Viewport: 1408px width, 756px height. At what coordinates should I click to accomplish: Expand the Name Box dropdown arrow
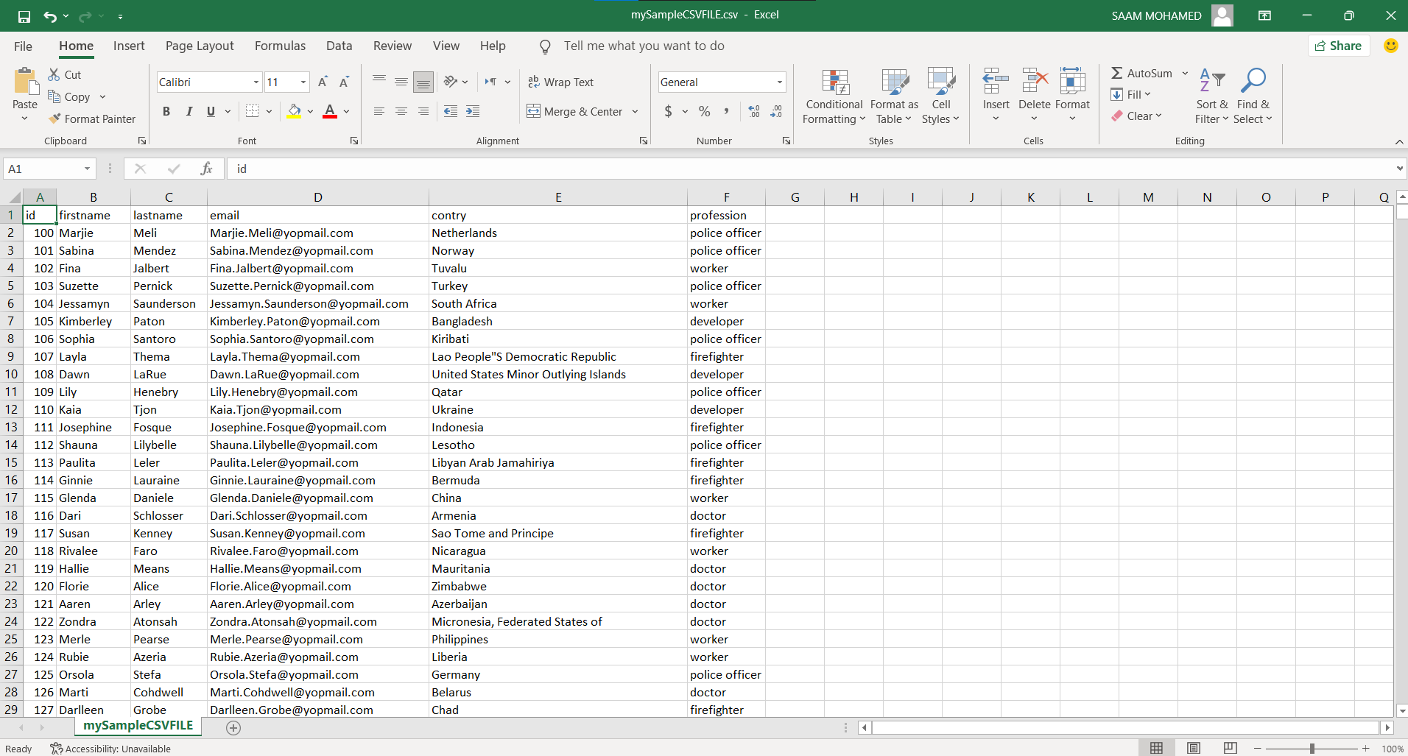point(87,169)
